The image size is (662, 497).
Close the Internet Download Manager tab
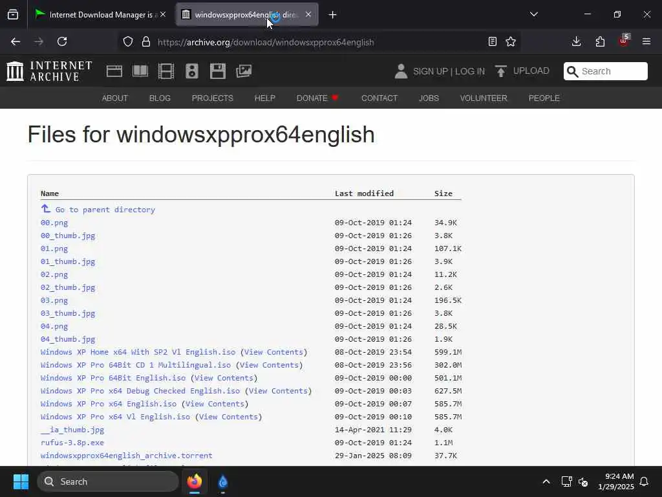tap(163, 14)
